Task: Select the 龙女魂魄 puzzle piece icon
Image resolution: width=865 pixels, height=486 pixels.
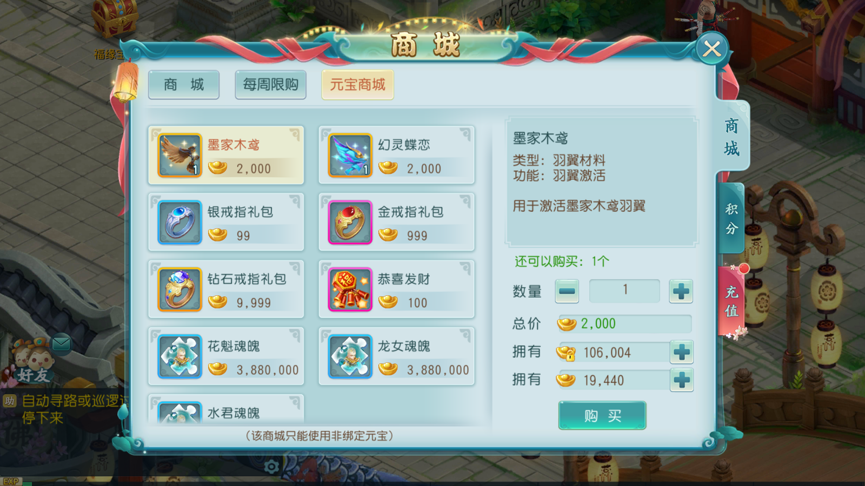Action: point(350,356)
